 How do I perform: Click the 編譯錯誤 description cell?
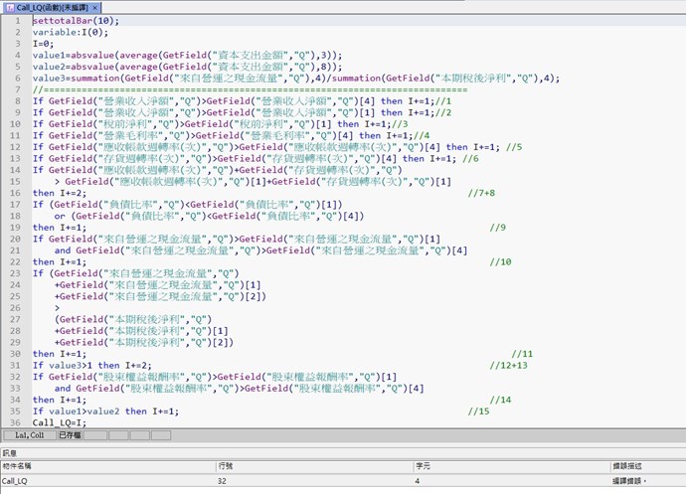(631, 480)
